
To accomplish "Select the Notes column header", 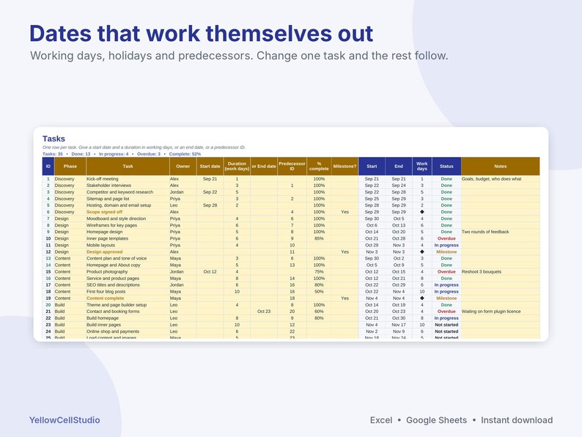I will point(501,166).
